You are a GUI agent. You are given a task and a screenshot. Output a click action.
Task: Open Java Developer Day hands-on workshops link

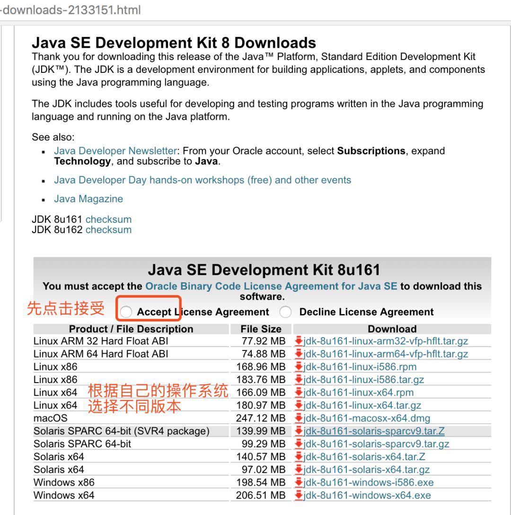[x=203, y=180]
